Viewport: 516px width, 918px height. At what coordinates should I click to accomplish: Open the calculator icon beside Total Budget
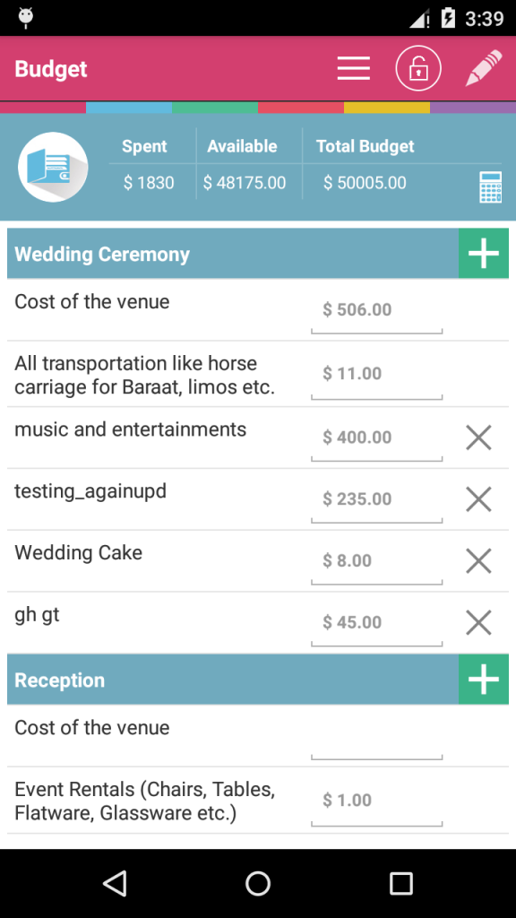coord(490,187)
